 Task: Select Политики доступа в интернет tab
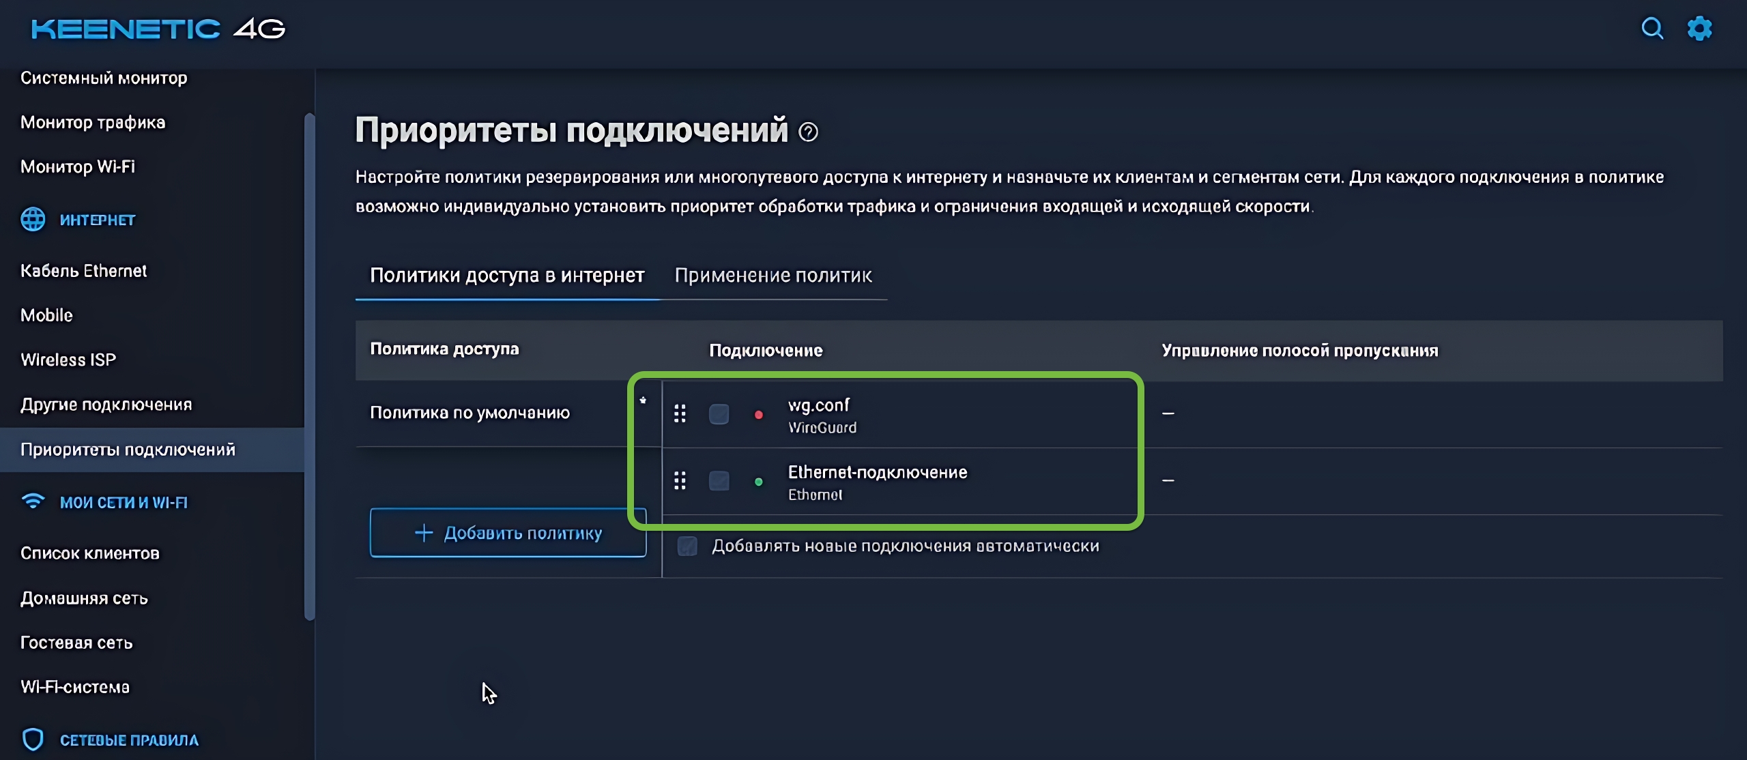[507, 276]
